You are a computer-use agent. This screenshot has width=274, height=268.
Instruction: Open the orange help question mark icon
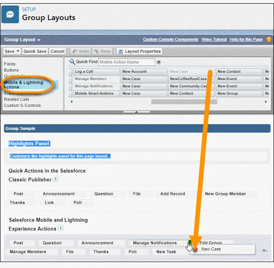268,40
